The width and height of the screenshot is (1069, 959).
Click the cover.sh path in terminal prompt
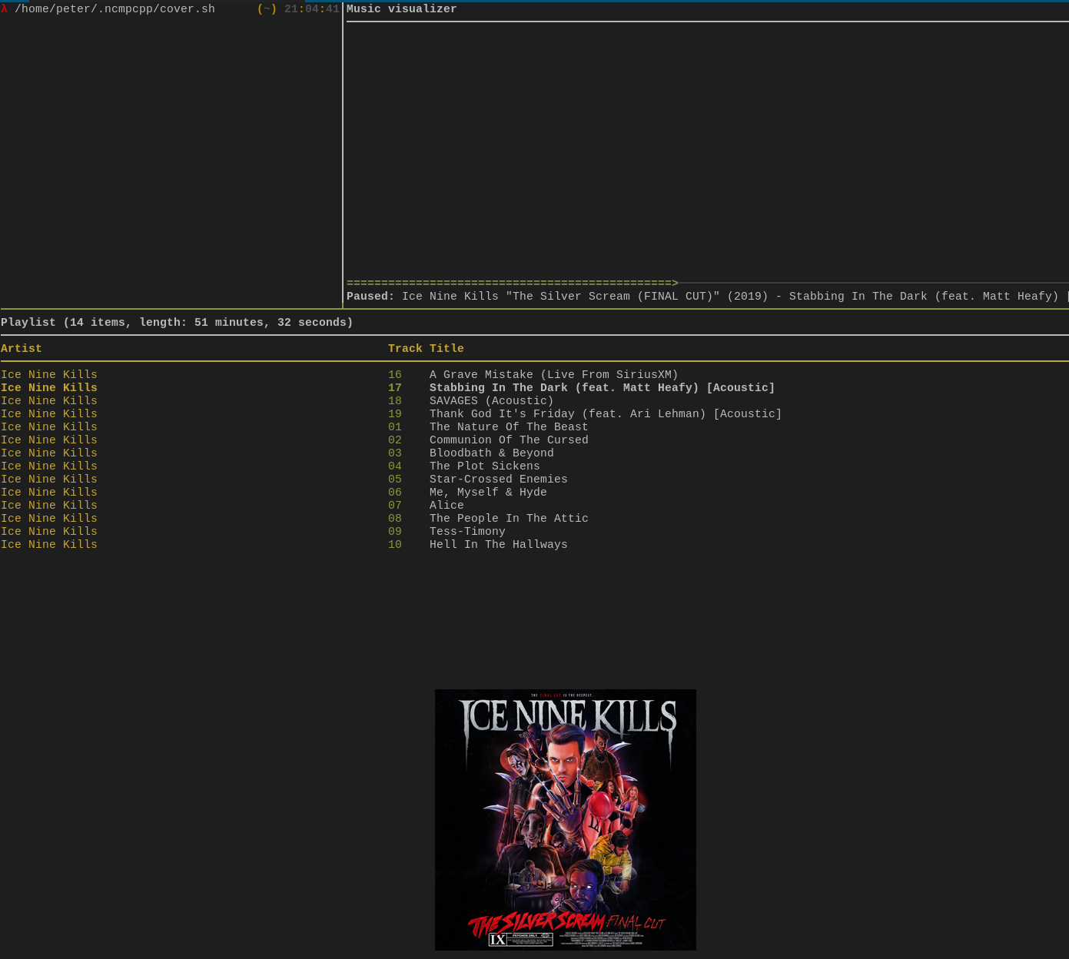coord(115,9)
